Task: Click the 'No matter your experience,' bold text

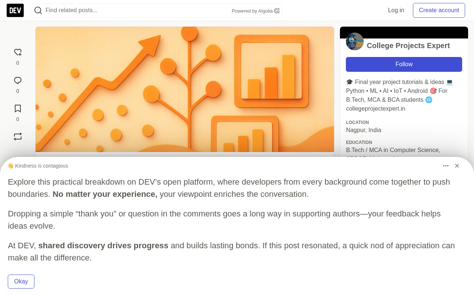Action: 105,194
